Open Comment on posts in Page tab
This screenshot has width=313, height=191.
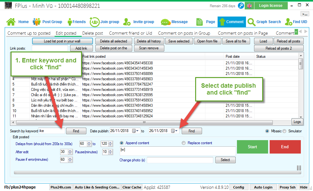[243, 33]
